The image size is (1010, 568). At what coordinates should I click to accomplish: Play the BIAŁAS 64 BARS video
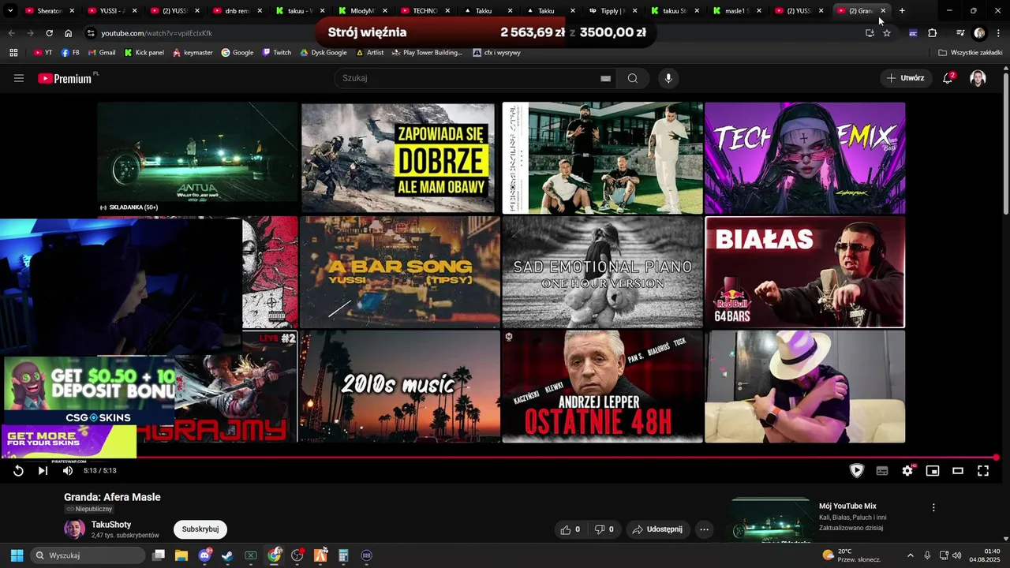(x=805, y=272)
